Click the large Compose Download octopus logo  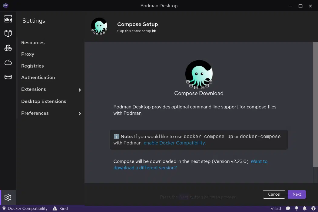199,75
